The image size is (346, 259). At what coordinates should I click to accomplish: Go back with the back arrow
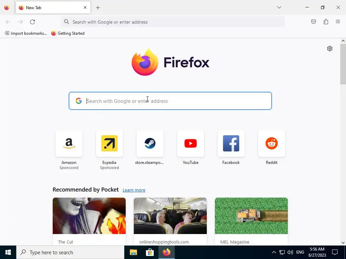tap(8, 22)
